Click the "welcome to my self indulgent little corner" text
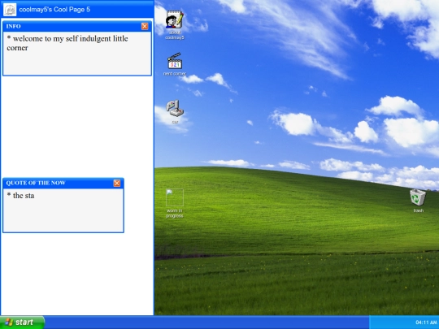 pos(67,43)
